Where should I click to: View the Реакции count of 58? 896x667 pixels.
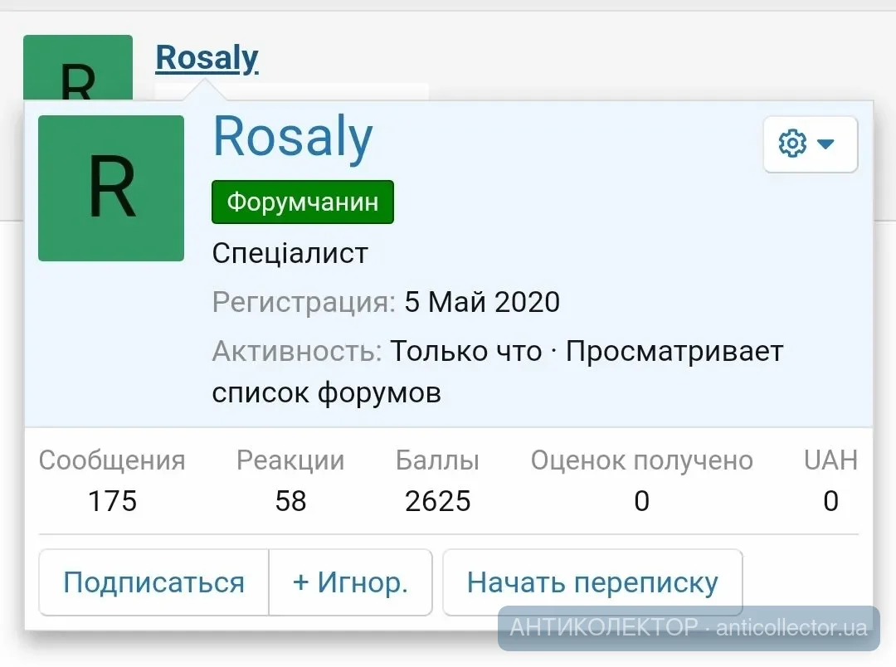(x=290, y=501)
